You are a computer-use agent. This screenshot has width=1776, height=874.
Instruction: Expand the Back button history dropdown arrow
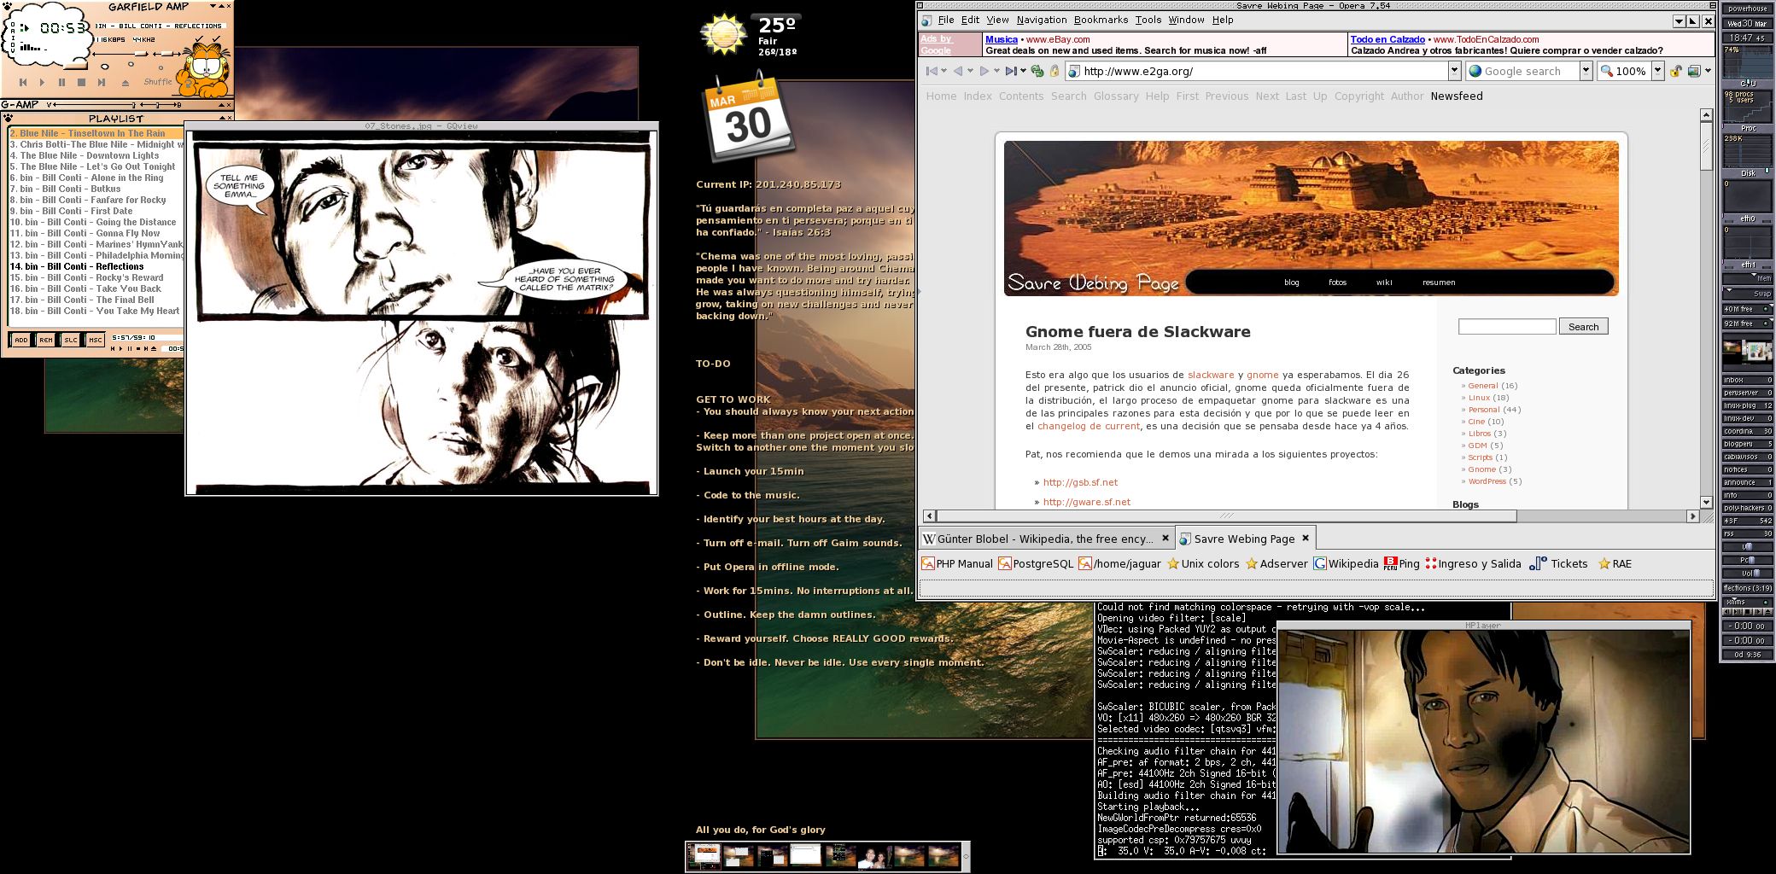[970, 71]
